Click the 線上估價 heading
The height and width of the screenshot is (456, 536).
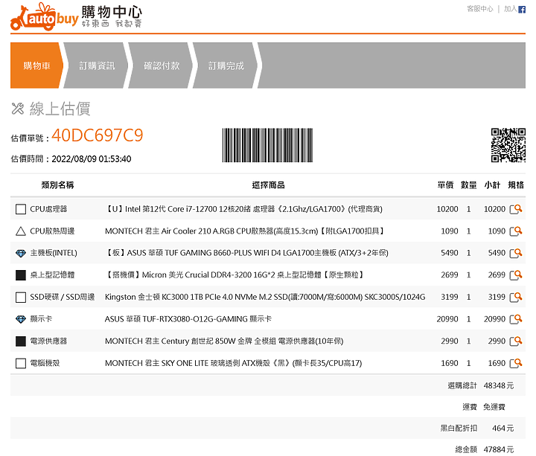[x=60, y=109]
